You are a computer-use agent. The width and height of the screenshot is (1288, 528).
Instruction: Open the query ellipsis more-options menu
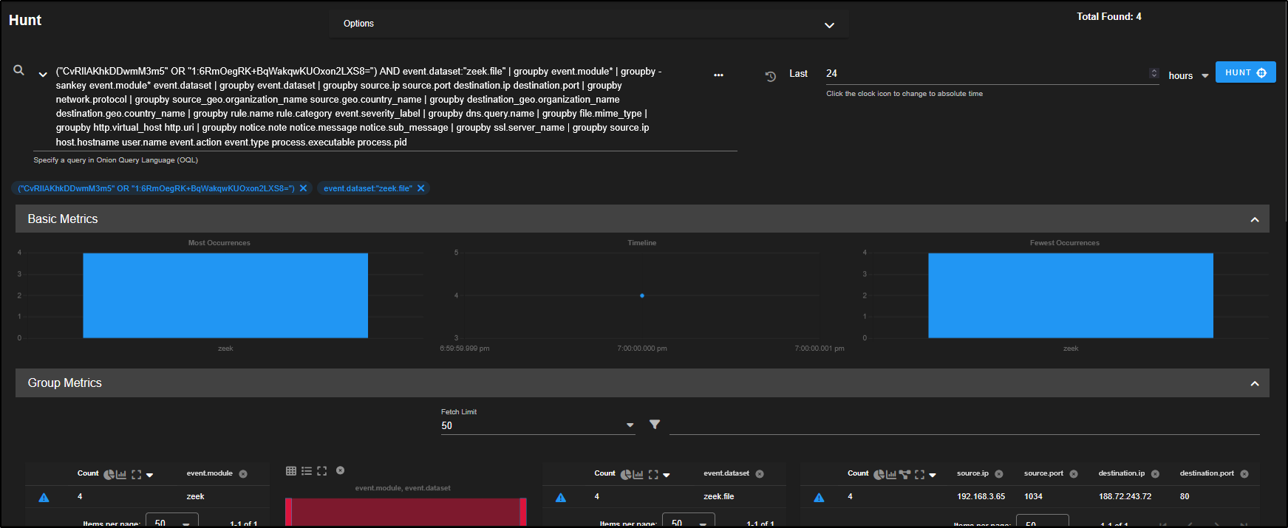pos(718,75)
